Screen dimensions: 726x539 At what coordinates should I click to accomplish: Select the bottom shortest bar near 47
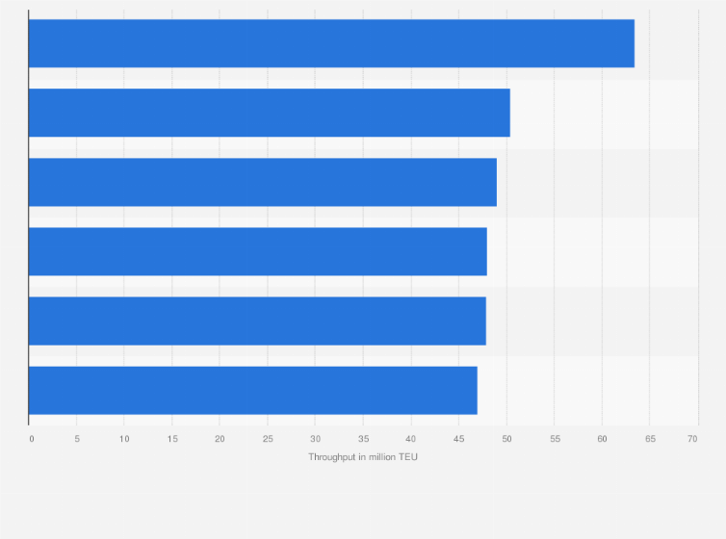(x=253, y=391)
